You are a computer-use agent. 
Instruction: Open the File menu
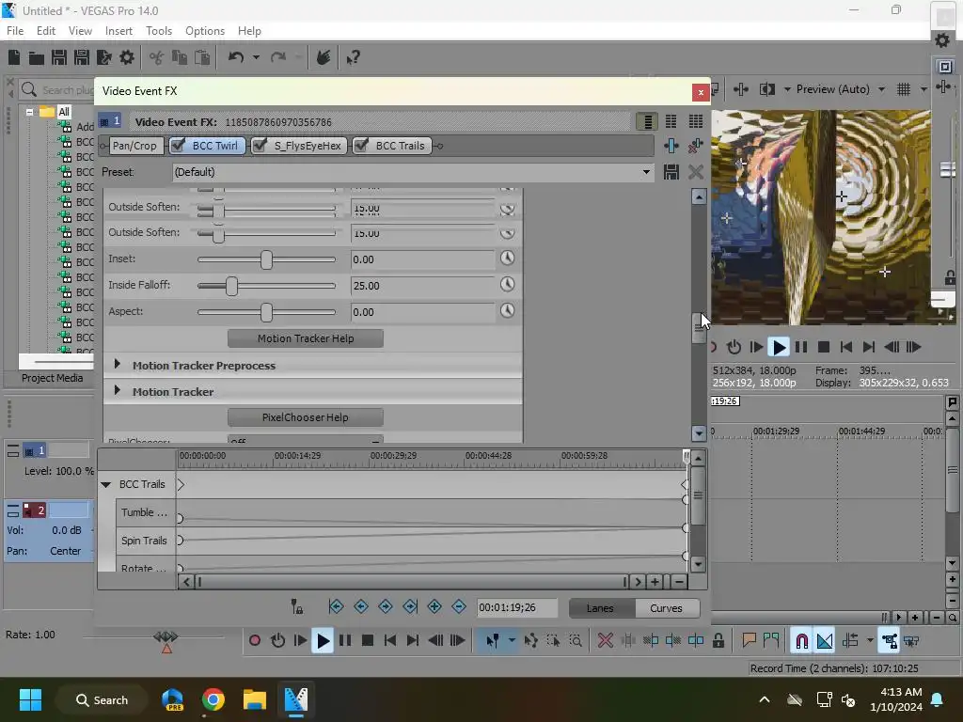[x=15, y=31]
